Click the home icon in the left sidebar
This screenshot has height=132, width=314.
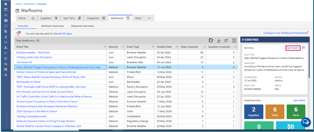click(x=6, y=4)
